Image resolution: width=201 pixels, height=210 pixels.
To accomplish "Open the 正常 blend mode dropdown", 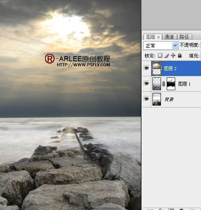I will tap(161, 46).
